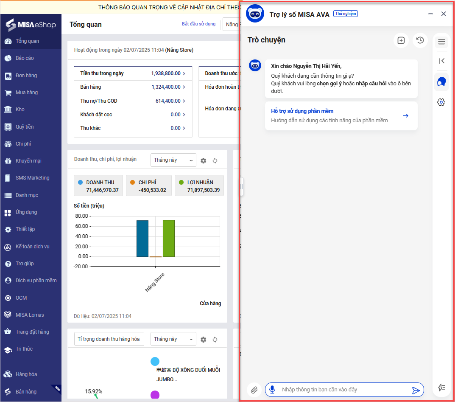Refresh the revenue chart widget

[215, 160]
